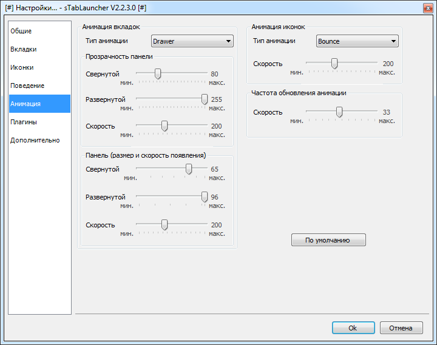Close the settings window
The height and width of the screenshot is (345, 437).
427,8
